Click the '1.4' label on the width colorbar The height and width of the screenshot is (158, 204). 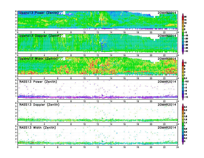(186, 123)
